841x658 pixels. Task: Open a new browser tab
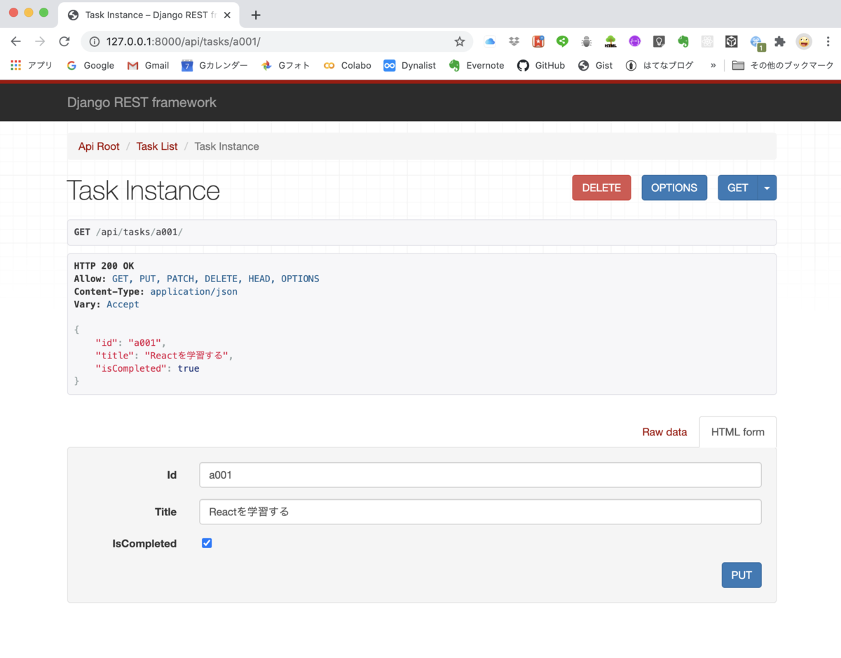256,15
